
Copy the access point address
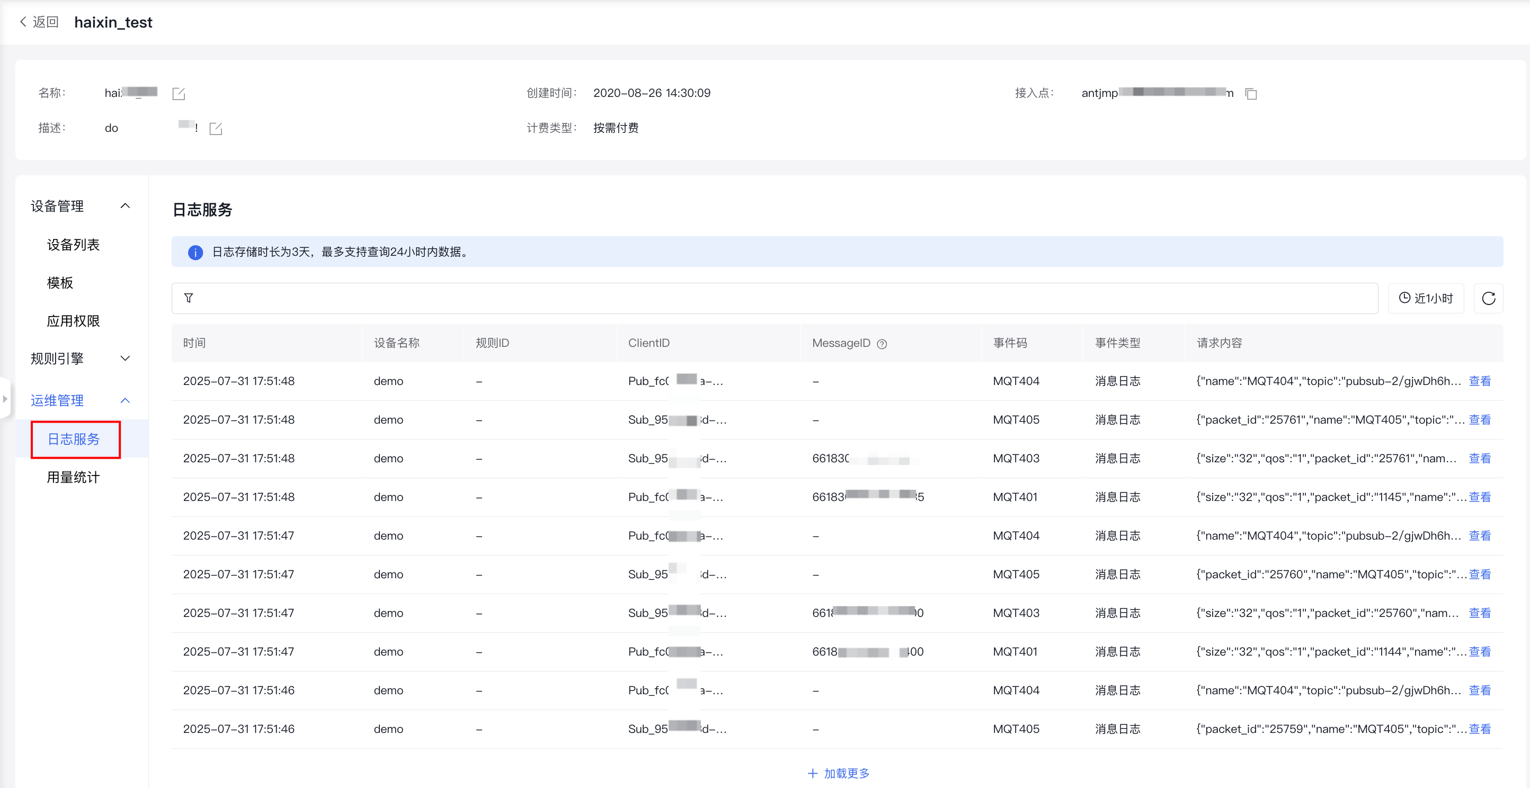[1251, 94]
